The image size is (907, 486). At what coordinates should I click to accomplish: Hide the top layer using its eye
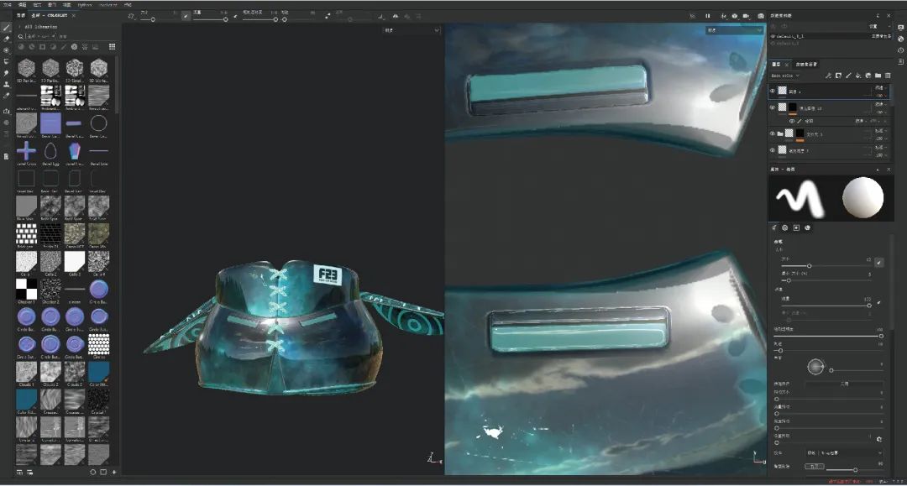pos(773,91)
